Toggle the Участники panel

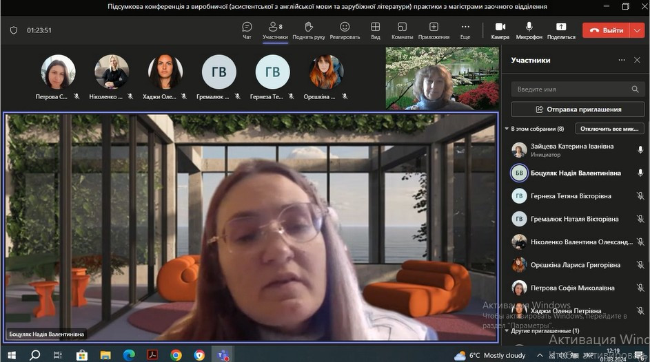275,30
